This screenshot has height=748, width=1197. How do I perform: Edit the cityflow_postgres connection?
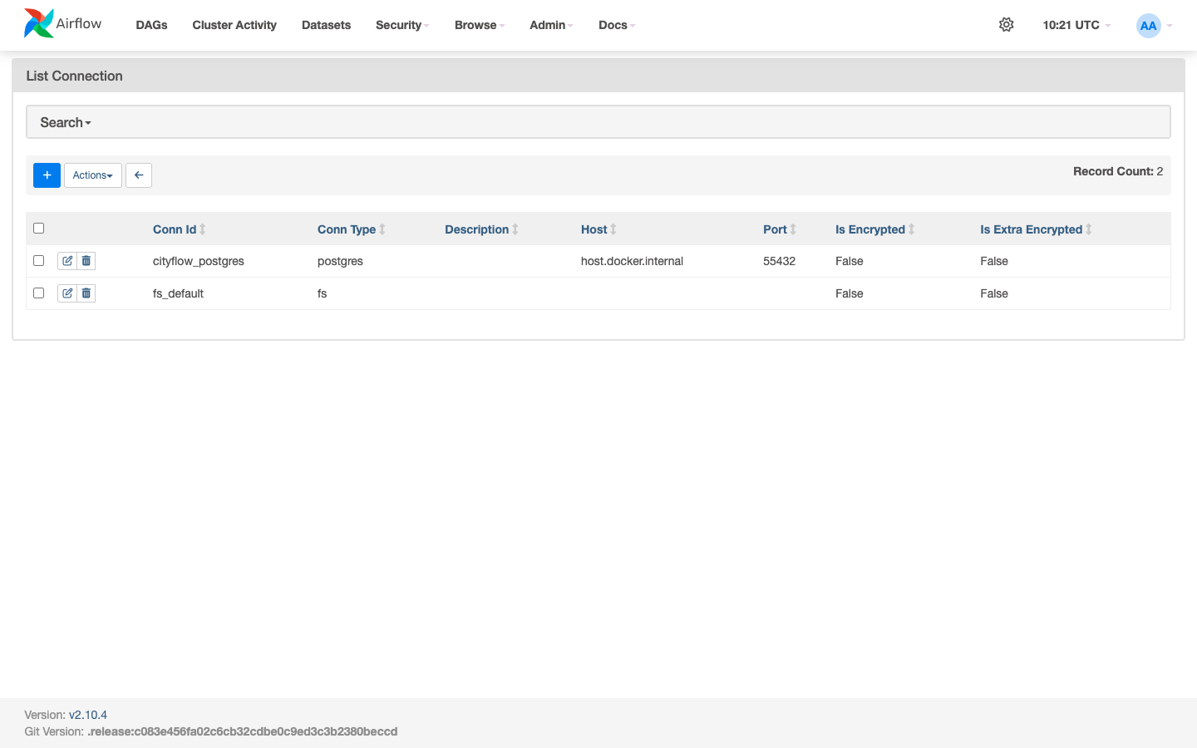coord(67,261)
